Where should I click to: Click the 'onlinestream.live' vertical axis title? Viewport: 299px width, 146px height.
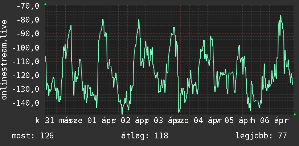(x=4, y=60)
